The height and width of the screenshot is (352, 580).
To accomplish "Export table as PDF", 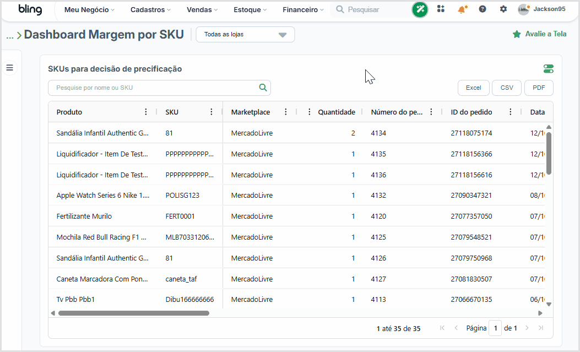I will 539,88.
